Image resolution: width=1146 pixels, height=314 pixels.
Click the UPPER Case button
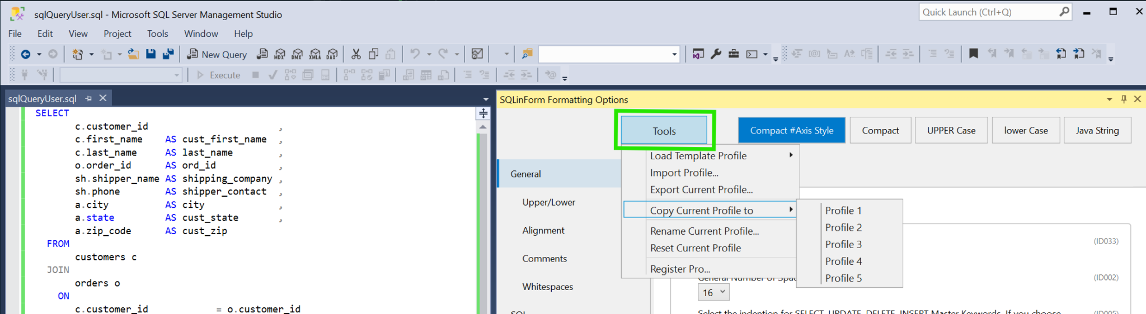pos(951,130)
